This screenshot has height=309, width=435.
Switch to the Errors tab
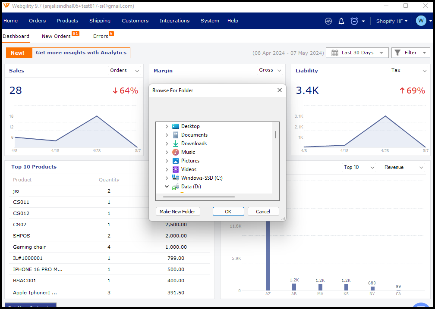[101, 36]
